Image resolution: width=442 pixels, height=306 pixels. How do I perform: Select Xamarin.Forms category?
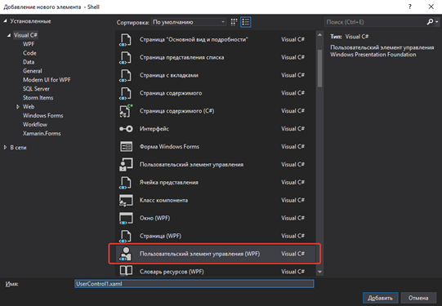point(42,134)
